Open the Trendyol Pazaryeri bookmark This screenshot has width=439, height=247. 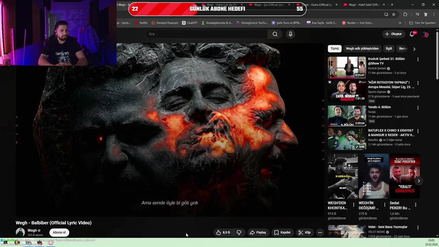point(165,23)
